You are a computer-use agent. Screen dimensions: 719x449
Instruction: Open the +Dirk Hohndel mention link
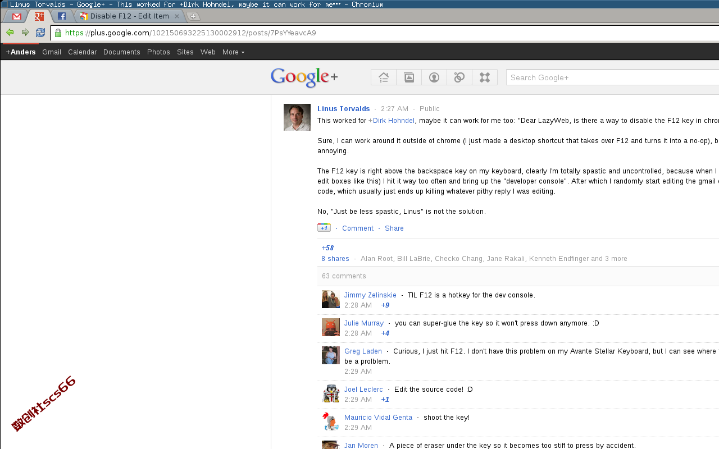coord(392,121)
